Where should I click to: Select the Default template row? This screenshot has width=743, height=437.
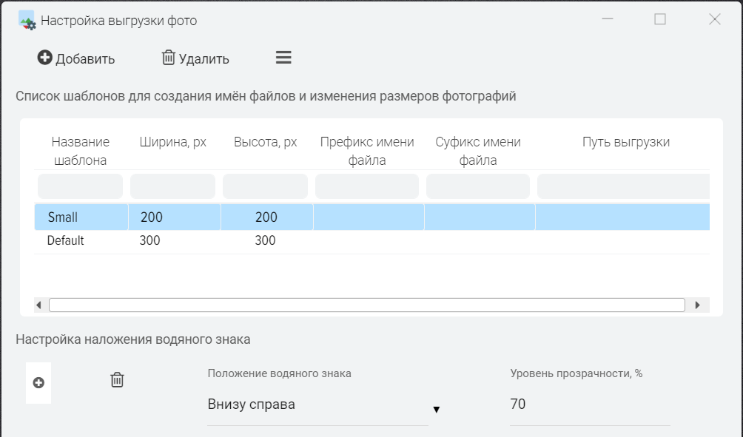(x=66, y=240)
